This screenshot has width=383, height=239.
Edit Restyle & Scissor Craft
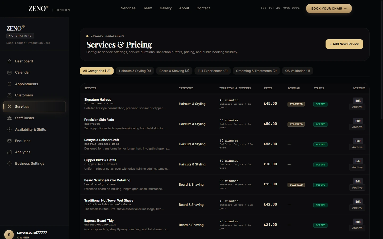click(358, 141)
